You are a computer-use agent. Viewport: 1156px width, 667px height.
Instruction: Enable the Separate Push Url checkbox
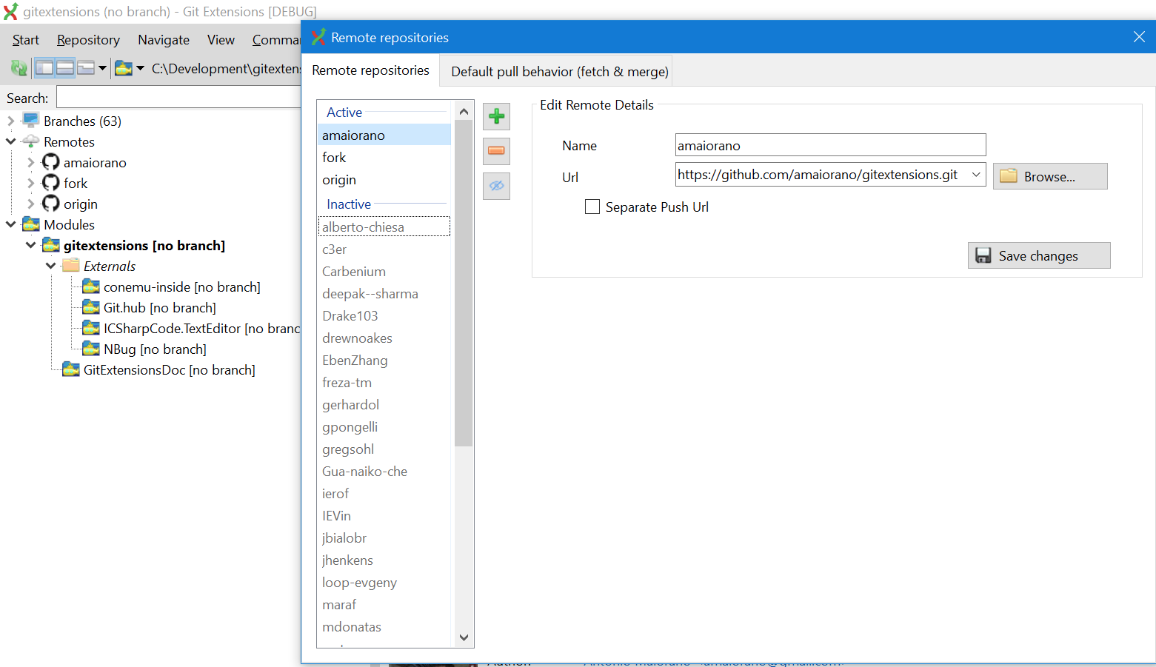[592, 207]
